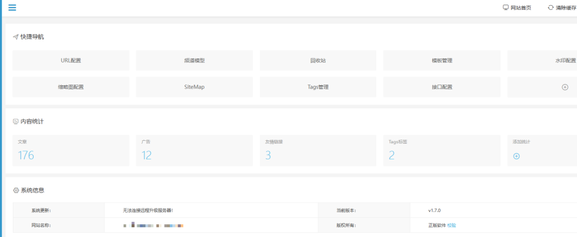The width and height of the screenshot is (577, 237).
Task: Open 模板管理 template management
Action: pos(442,60)
